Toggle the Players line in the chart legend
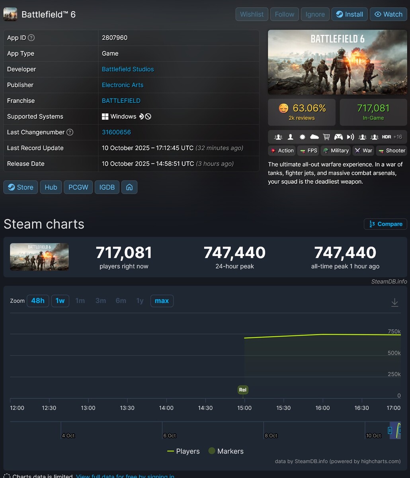This screenshot has width=410, height=478. point(184,451)
